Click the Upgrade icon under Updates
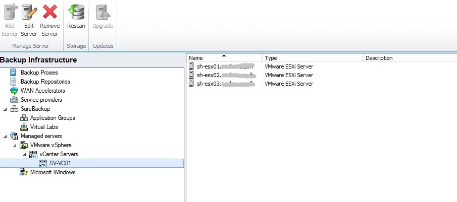 (103, 12)
